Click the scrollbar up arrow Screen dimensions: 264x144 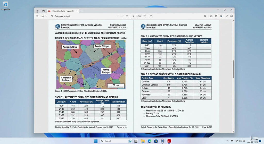pos(233,21)
